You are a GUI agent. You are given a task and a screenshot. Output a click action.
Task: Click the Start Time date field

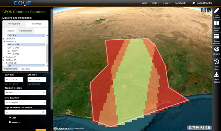pos(14,80)
